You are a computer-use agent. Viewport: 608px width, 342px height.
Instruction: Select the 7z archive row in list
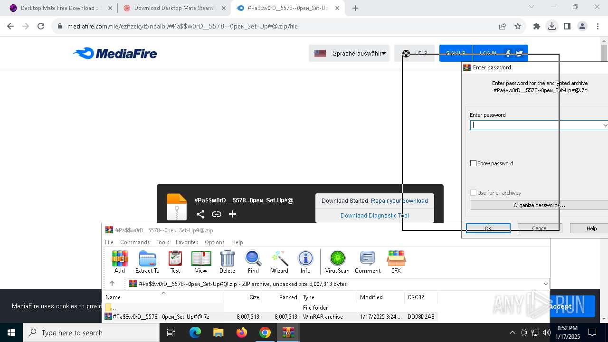coord(270,316)
